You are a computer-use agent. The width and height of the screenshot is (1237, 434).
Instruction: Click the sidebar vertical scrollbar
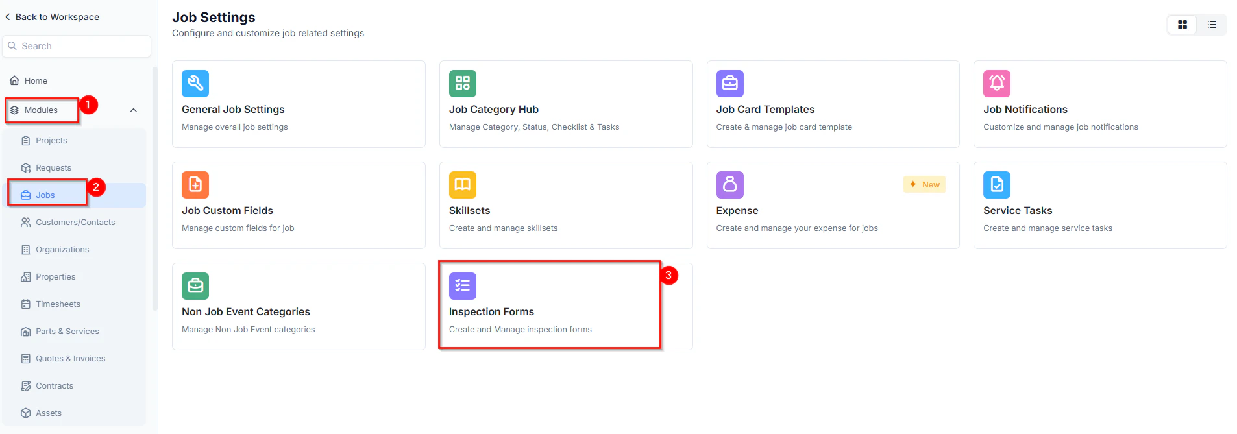(x=154, y=188)
